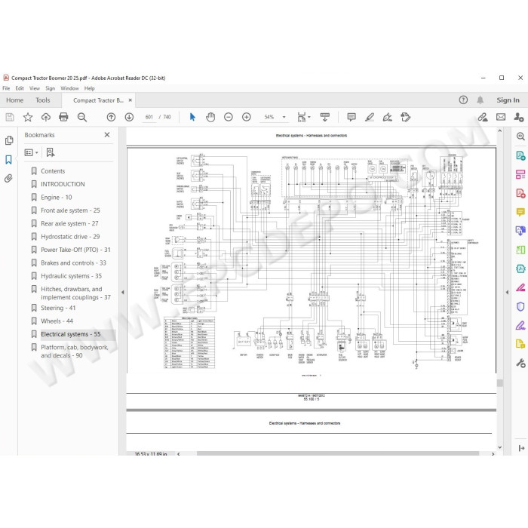Click the read mode scrolling icon

(x=325, y=117)
